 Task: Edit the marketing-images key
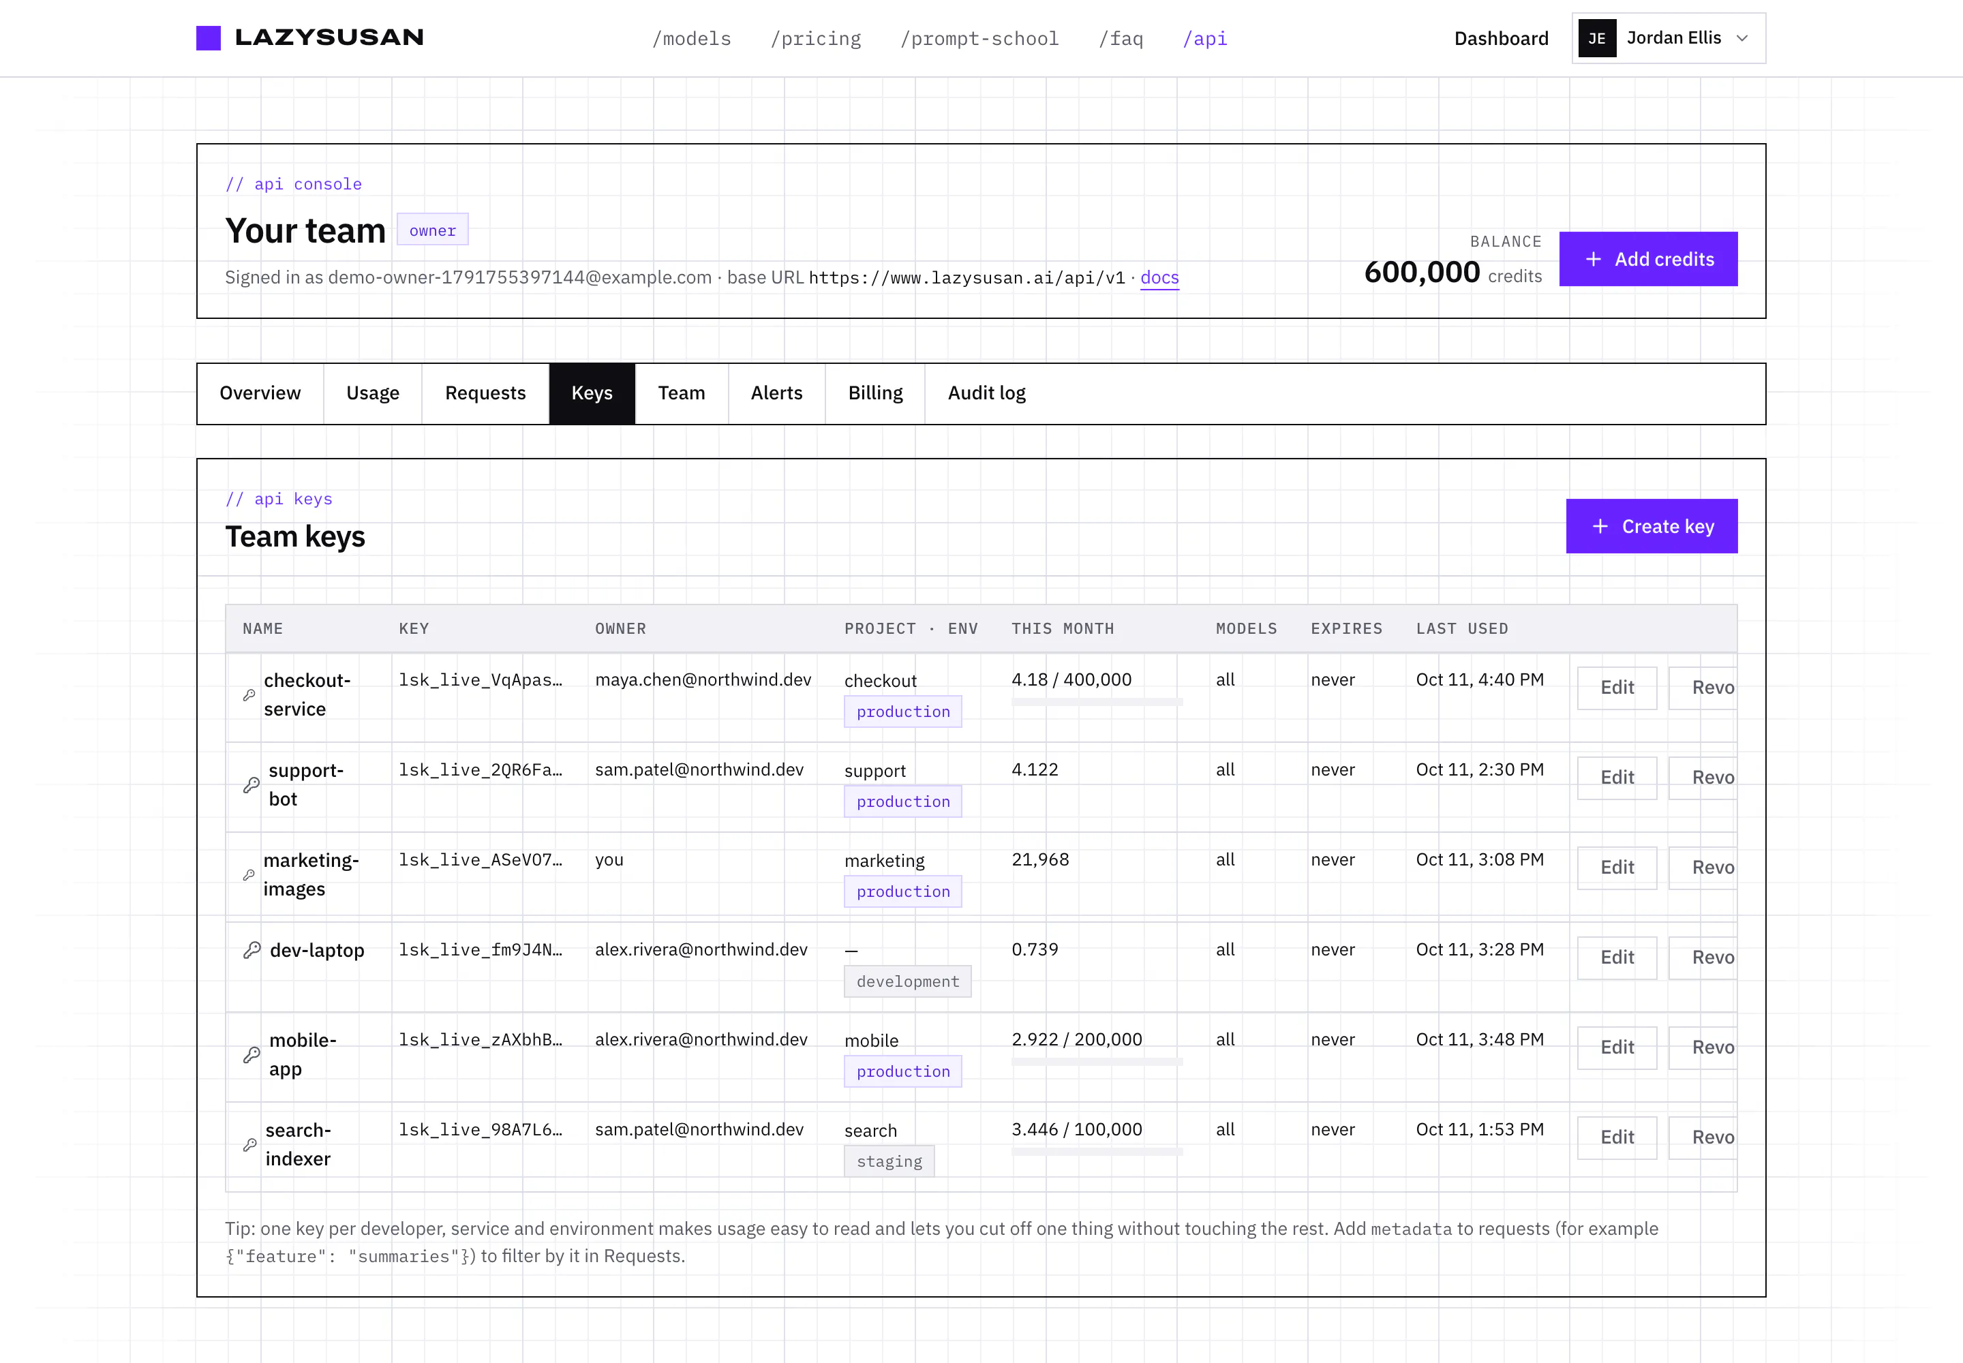[1617, 868]
